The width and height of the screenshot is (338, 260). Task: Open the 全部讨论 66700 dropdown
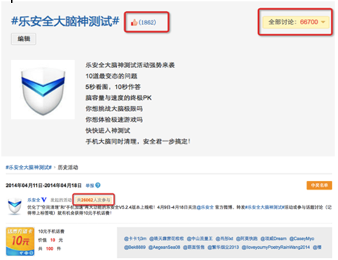296,22
